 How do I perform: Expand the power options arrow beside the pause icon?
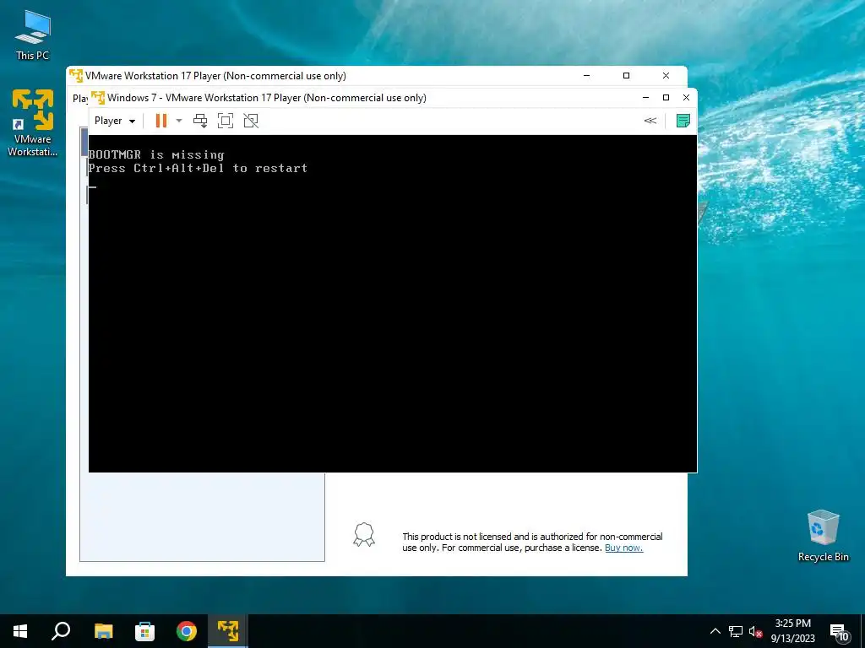coord(179,121)
